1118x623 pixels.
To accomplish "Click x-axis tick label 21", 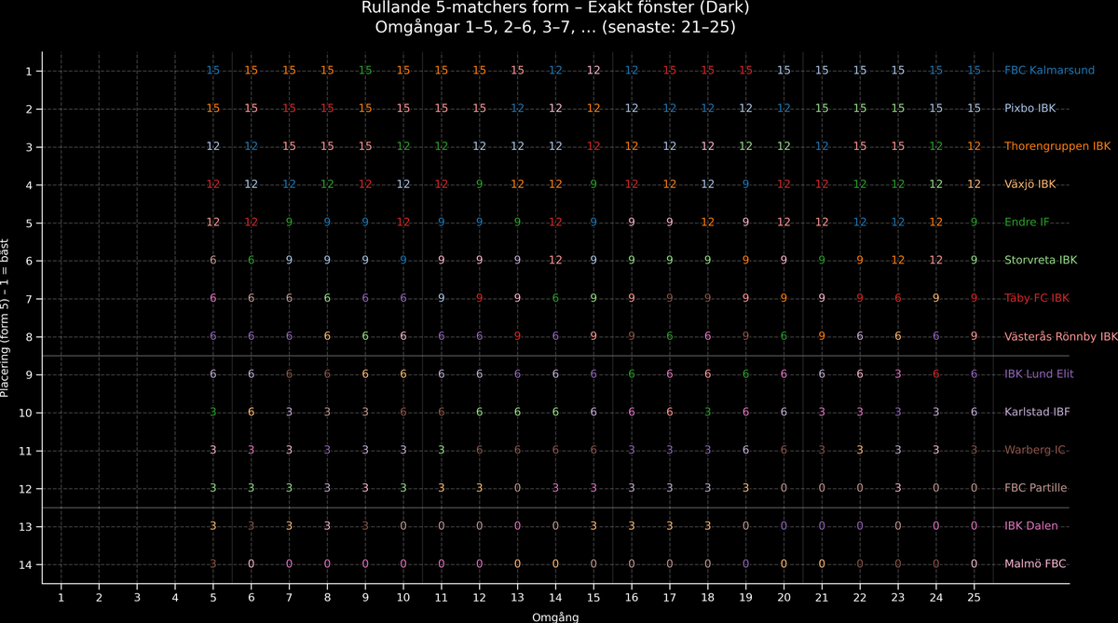I will 822,597.
